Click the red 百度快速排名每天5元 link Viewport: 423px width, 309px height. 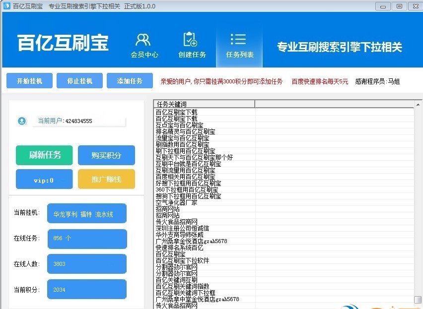(320, 81)
